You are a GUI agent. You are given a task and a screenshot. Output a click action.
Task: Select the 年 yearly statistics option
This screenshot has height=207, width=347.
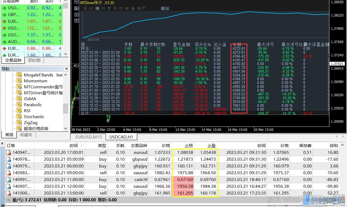(x=115, y=8)
